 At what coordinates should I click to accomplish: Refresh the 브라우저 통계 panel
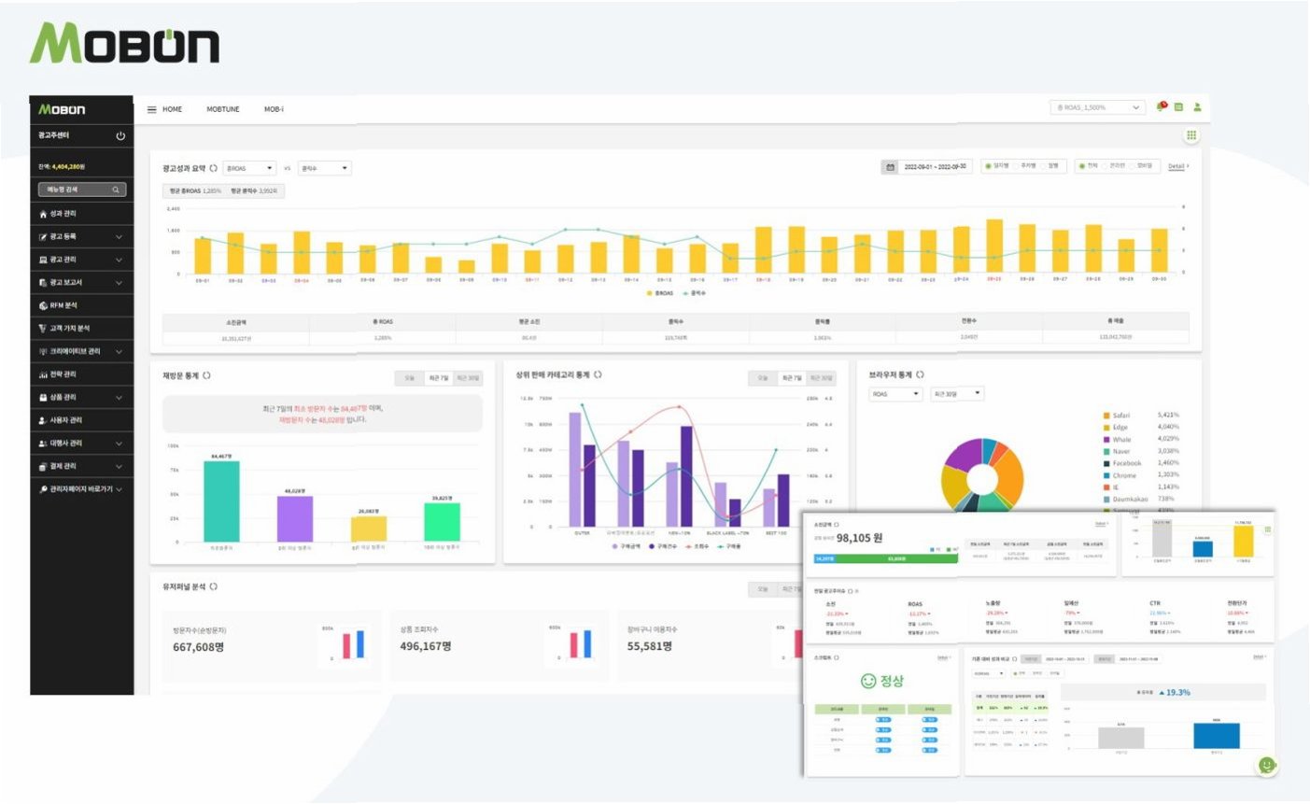[x=920, y=374]
